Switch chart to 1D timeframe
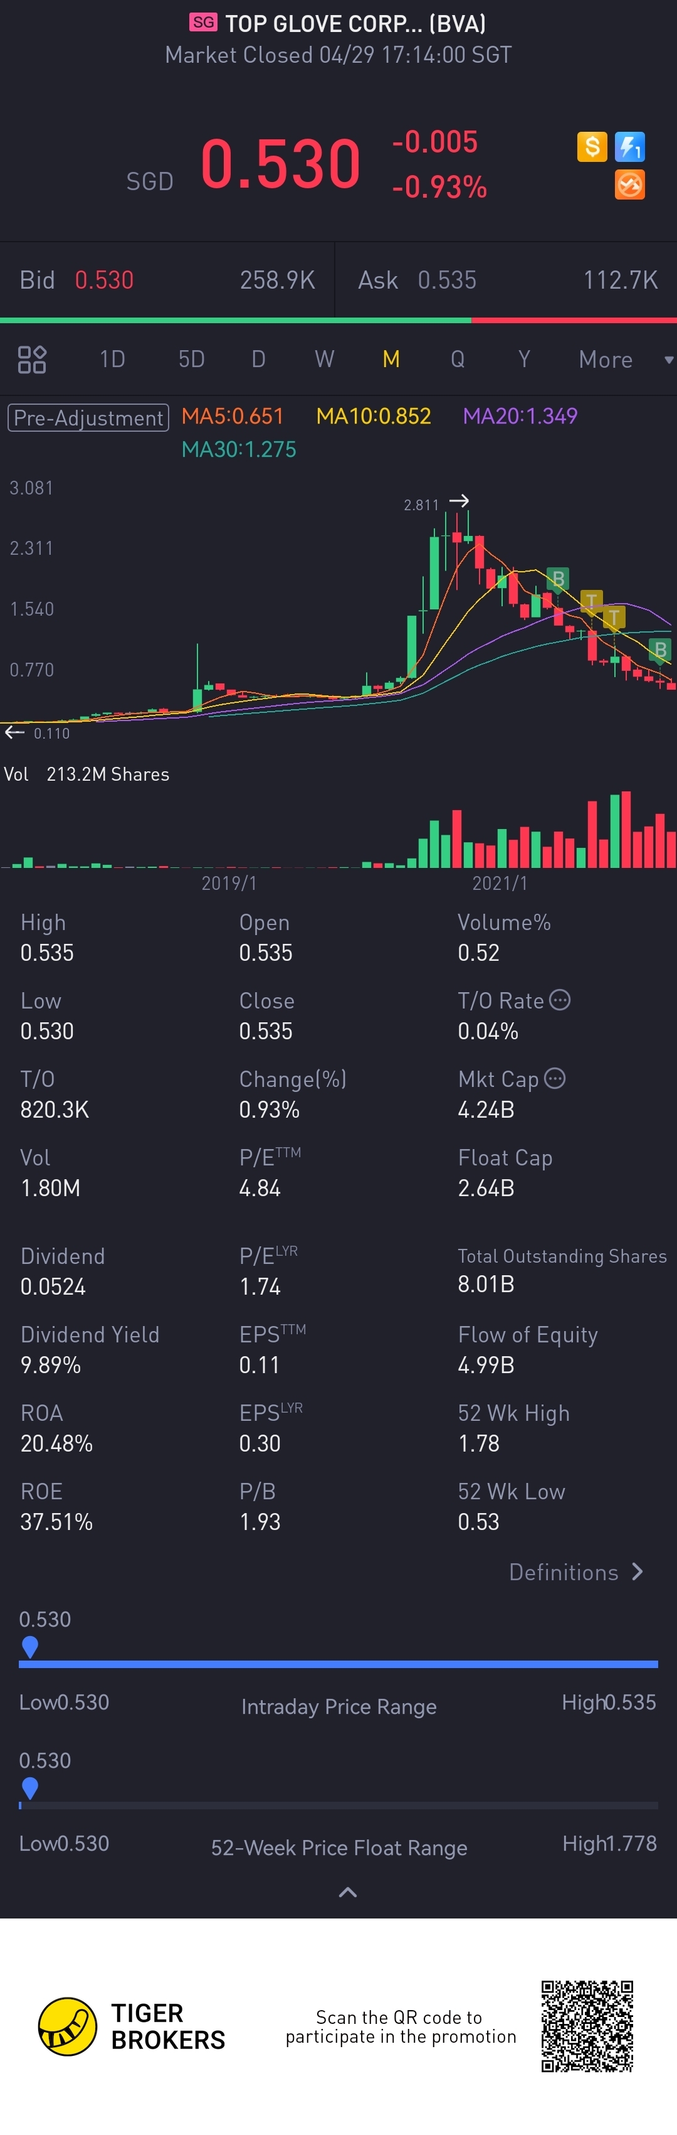The image size is (677, 2135). tap(113, 360)
